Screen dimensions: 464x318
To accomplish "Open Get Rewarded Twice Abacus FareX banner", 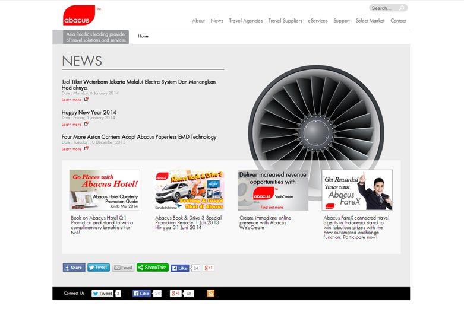I will [x=357, y=190].
